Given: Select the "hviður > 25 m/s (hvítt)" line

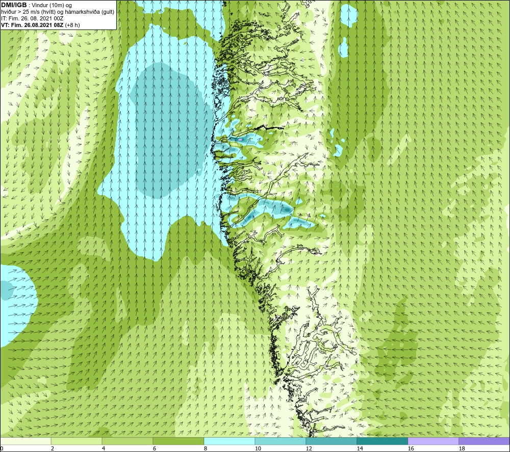Looking at the screenshot, I should 28,12.
